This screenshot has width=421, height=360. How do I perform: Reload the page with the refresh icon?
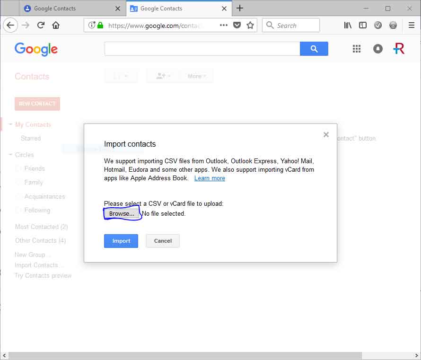tap(41, 25)
